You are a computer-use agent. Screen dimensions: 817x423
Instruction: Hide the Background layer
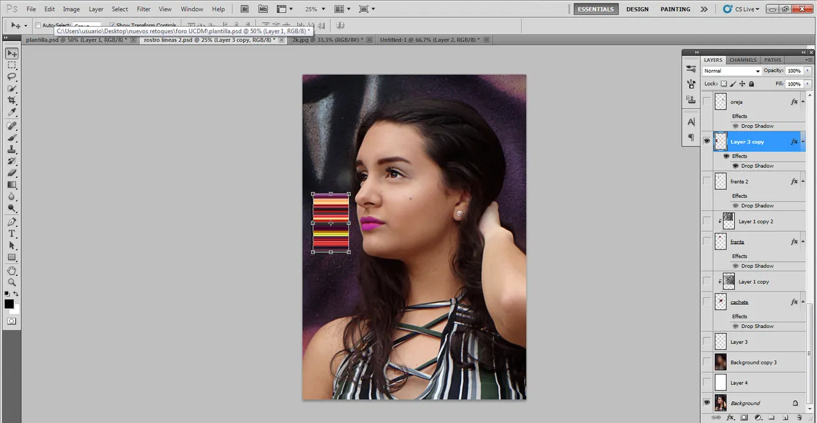(707, 403)
